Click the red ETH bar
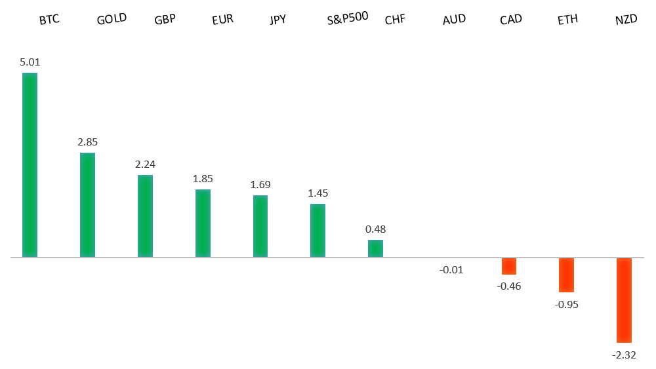The width and height of the screenshot is (656, 369). pyautogui.click(x=567, y=275)
